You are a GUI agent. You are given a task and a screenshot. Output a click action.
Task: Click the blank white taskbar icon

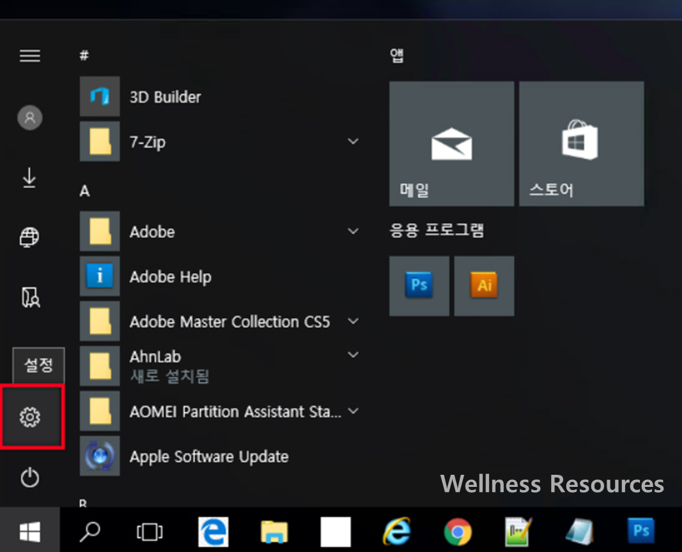[x=335, y=532]
